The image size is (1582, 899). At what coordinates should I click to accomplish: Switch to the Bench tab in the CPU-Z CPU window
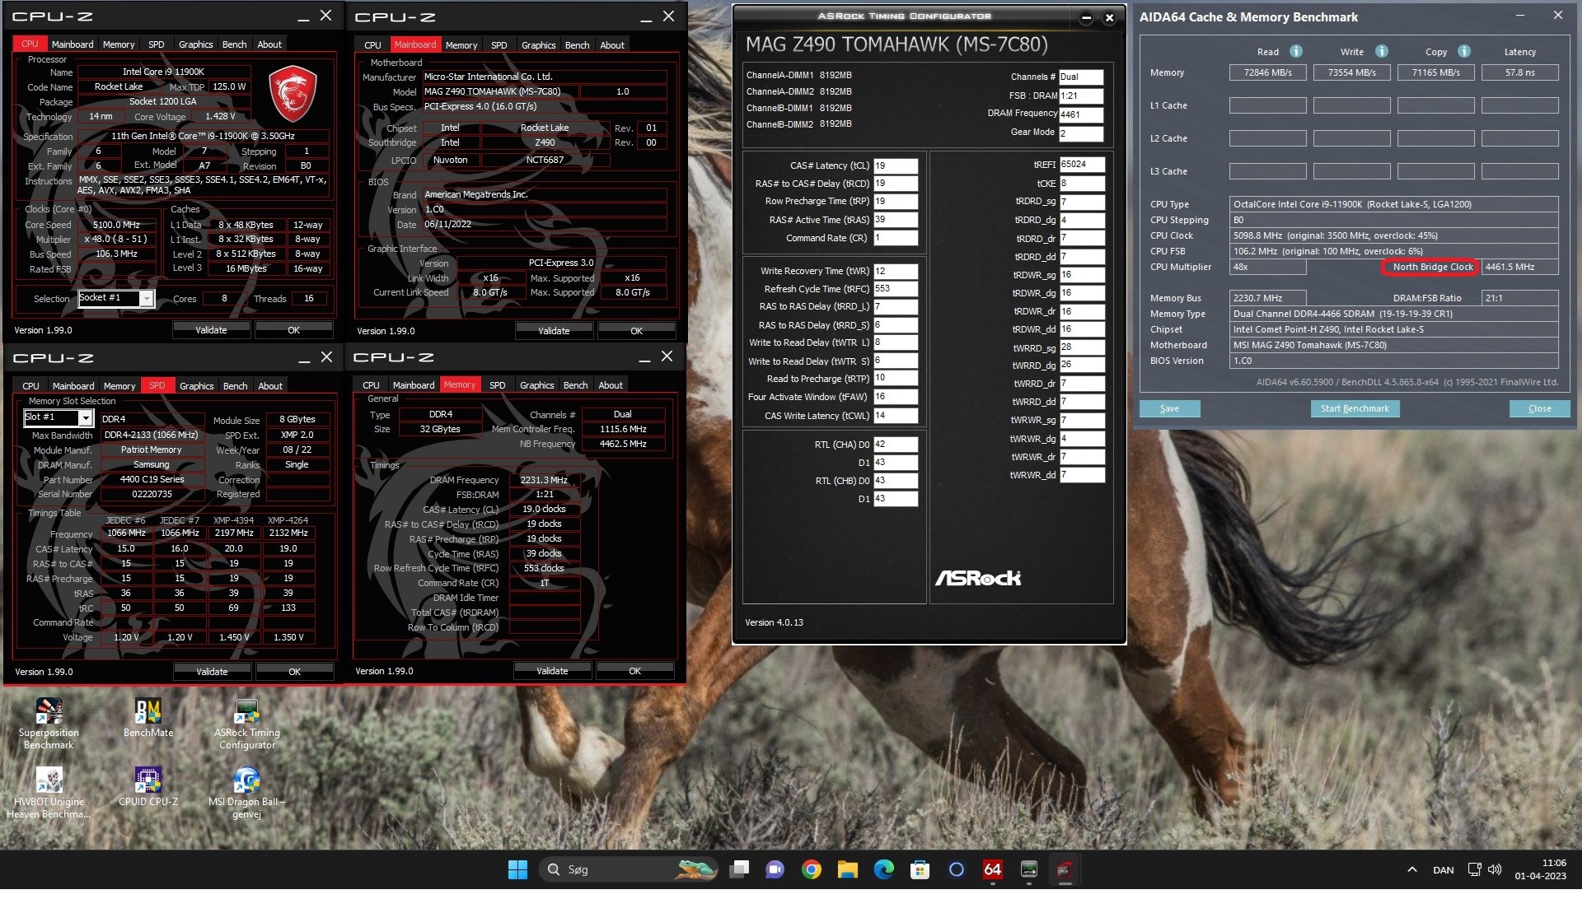click(x=234, y=44)
